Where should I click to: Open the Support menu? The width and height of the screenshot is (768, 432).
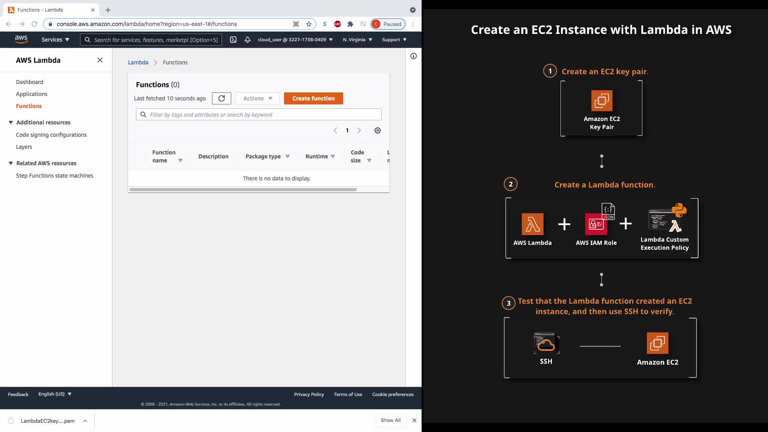394,40
